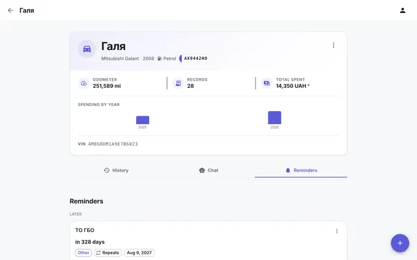
Task: Click the 2026 spending bar
Action: [274, 118]
